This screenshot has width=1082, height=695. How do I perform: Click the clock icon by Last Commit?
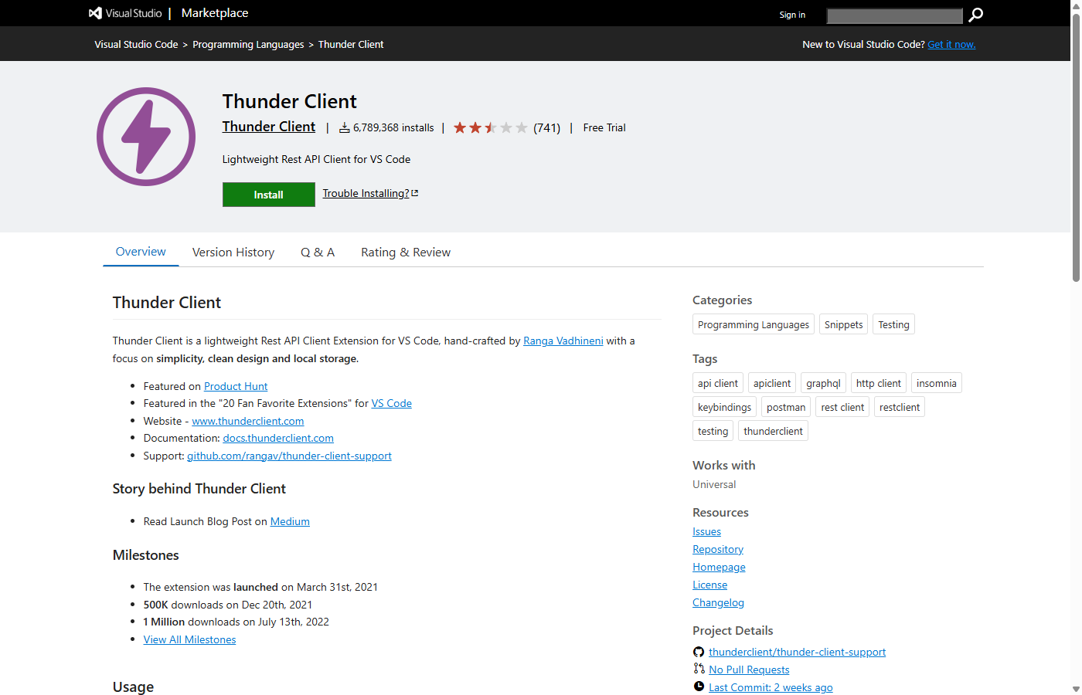(699, 687)
